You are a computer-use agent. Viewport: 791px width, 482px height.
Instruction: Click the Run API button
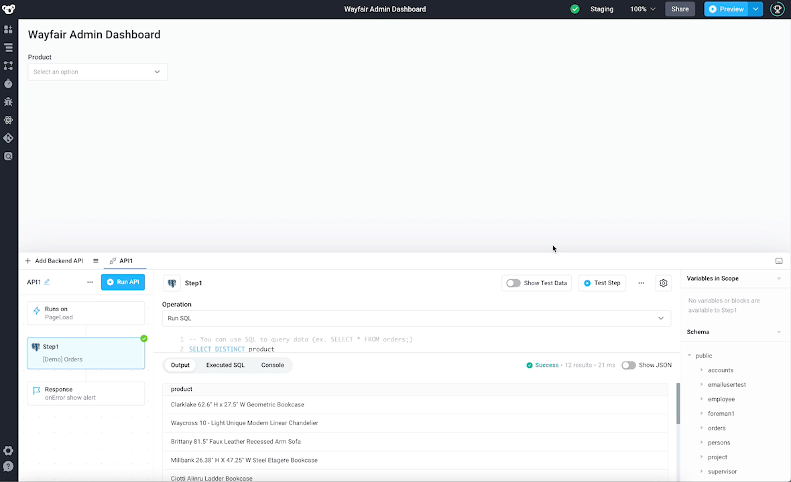[123, 282]
